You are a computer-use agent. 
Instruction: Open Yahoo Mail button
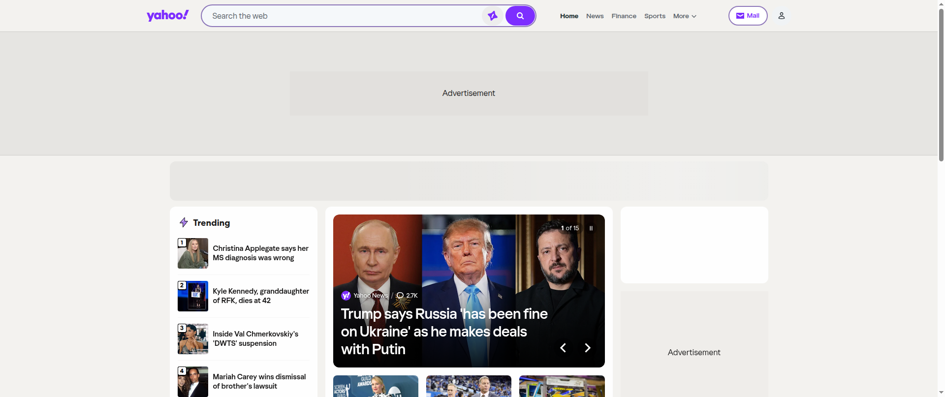click(x=748, y=16)
